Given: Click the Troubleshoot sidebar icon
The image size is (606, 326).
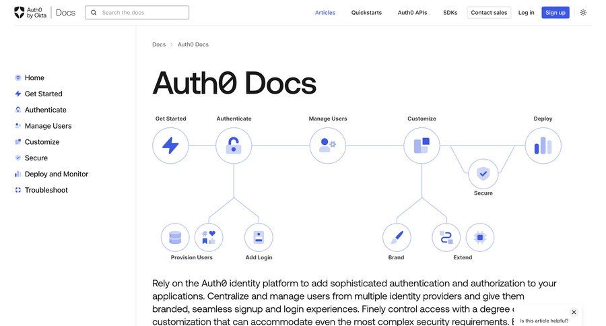Looking at the screenshot, I should [18, 190].
